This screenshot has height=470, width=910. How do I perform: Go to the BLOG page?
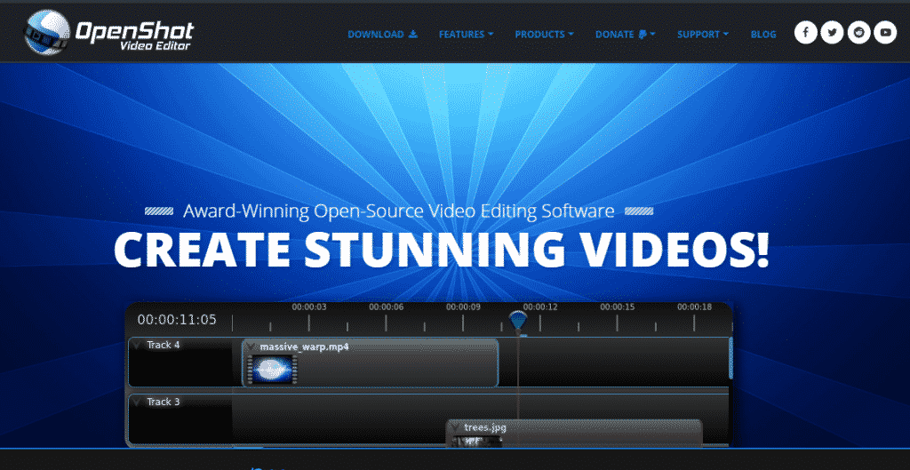(x=763, y=35)
